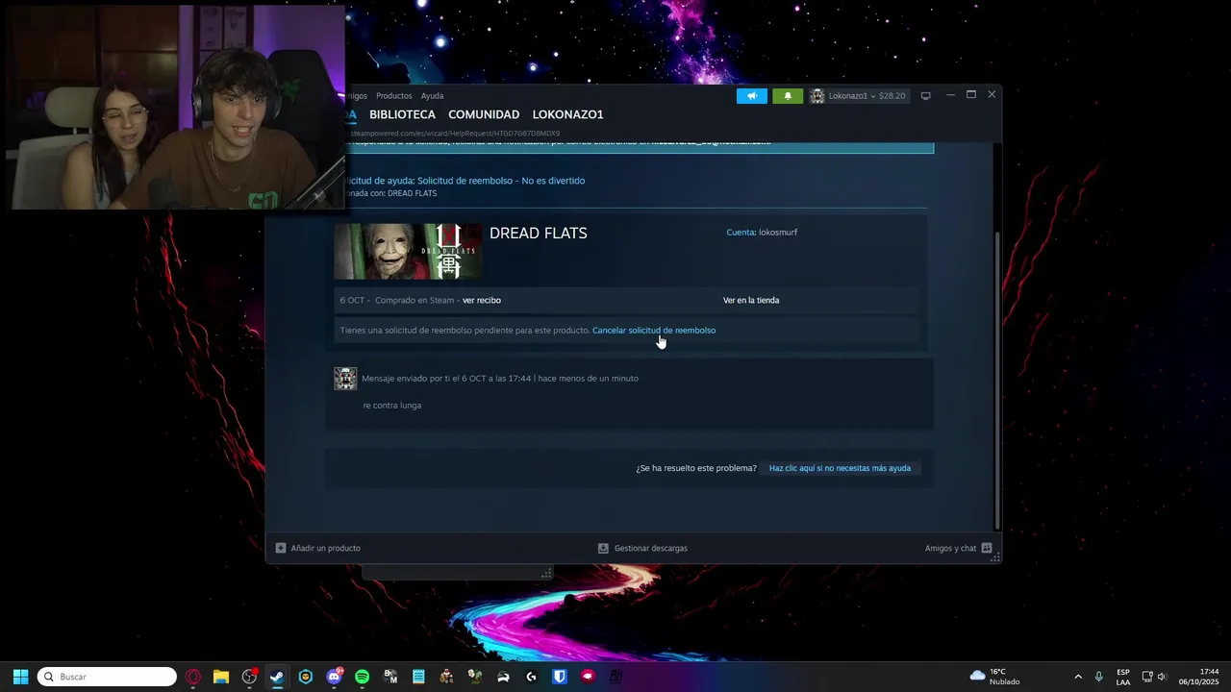Click 'Cancelar solicitud de reembolso'
The image size is (1231, 692).
pyautogui.click(x=654, y=331)
